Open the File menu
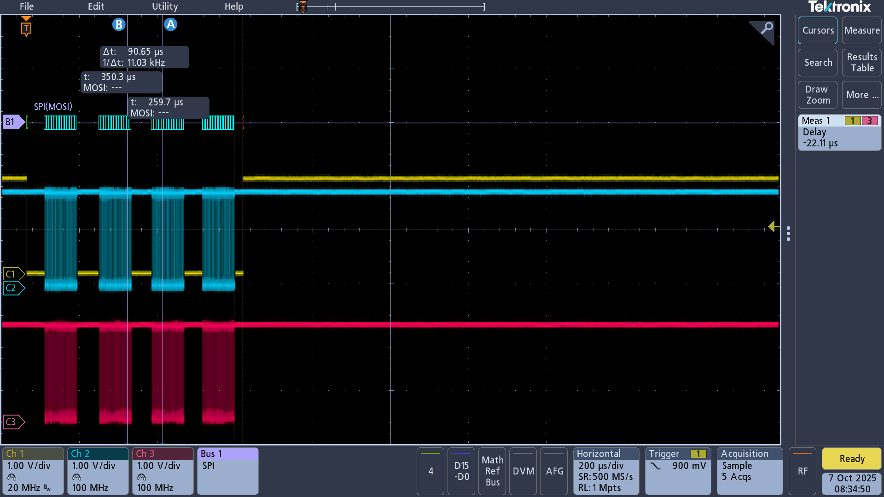 [x=27, y=6]
